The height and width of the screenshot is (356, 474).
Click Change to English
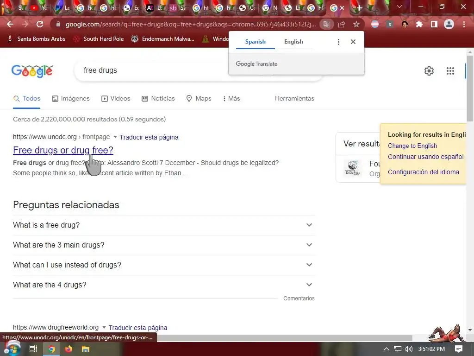point(412,146)
